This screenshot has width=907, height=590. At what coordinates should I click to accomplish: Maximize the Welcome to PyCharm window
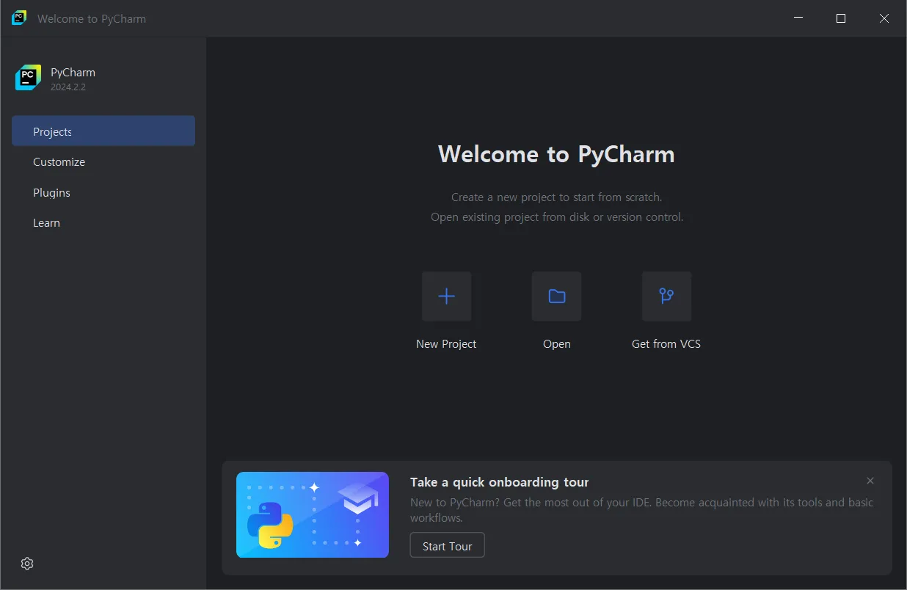841,18
